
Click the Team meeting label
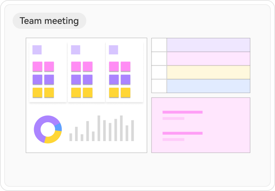click(x=49, y=21)
